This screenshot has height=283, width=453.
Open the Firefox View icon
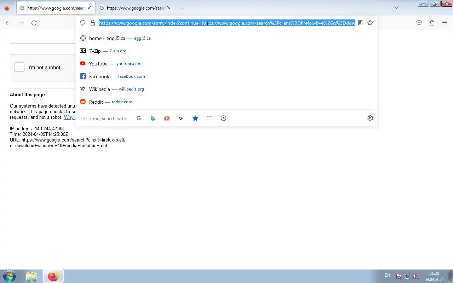point(7,8)
